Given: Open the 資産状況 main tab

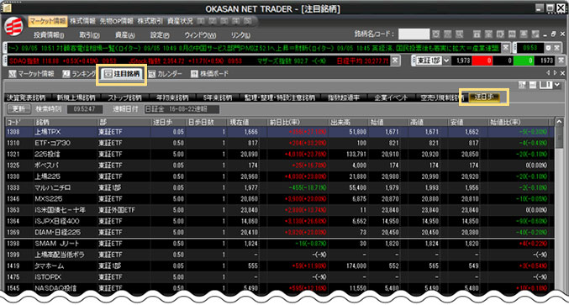Looking at the screenshot, I should (x=181, y=21).
